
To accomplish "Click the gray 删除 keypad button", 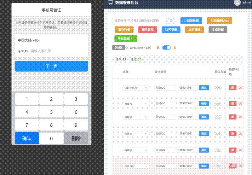I will 76,138.
